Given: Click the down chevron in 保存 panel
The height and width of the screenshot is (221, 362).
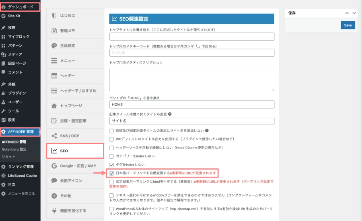Looking at the screenshot, I should [x=354, y=13].
